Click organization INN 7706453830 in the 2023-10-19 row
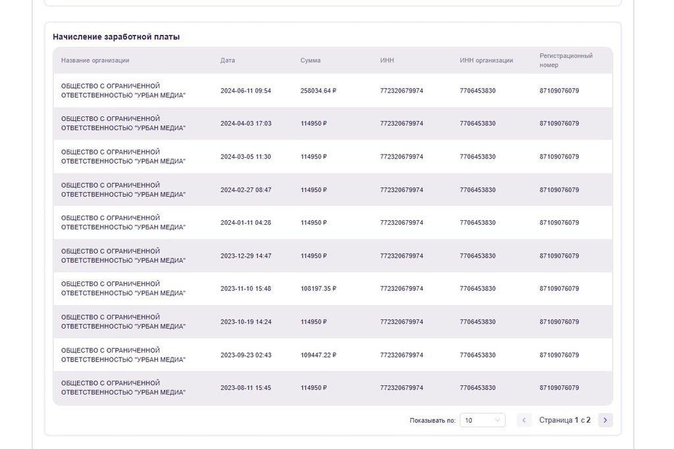The width and height of the screenshot is (674, 449). (x=478, y=322)
